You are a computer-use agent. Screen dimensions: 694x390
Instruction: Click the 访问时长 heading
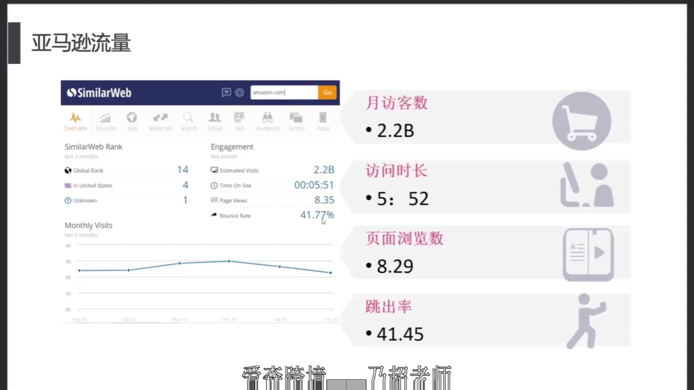point(396,170)
